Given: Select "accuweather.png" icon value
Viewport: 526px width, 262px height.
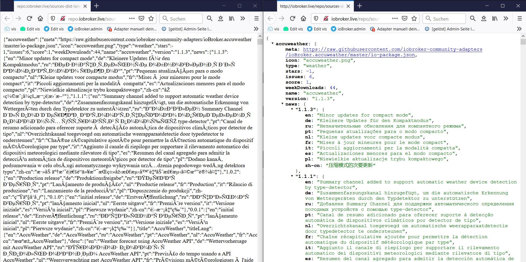Looking at the screenshot, I should coord(328,60).
